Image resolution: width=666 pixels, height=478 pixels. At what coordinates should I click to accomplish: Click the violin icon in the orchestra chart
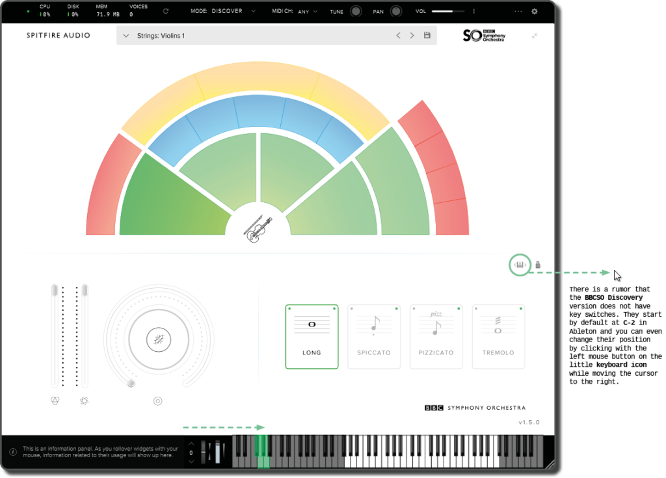pyautogui.click(x=258, y=229)
